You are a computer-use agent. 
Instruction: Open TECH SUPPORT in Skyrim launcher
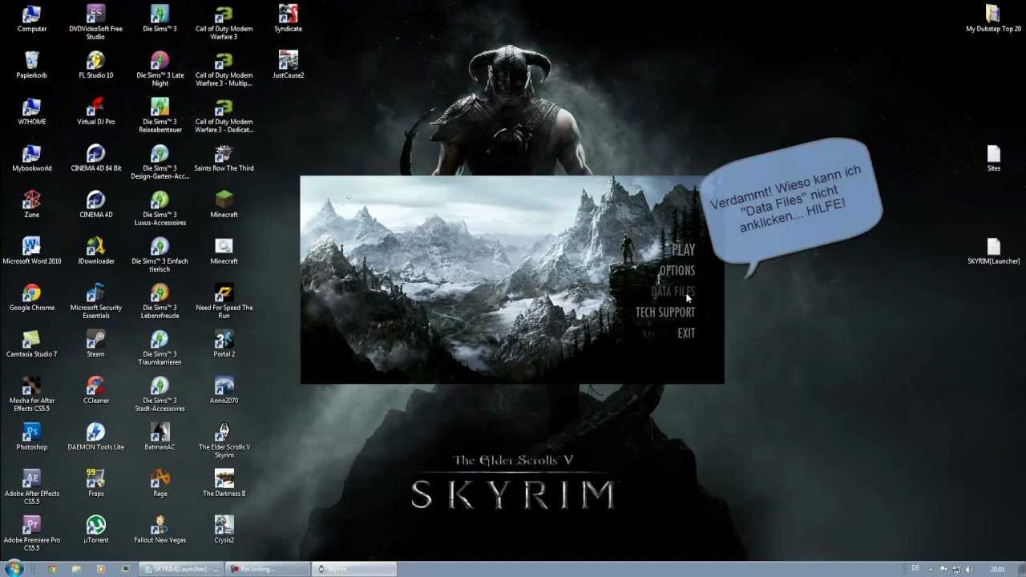tap(665, 313)
